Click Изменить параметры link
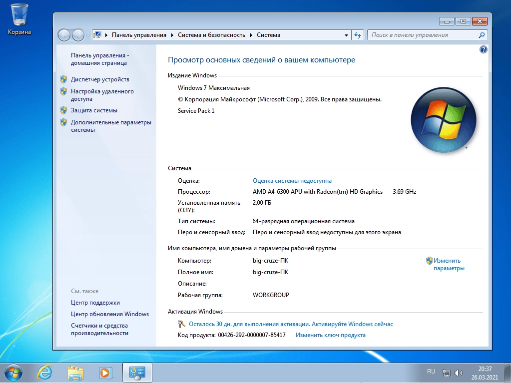 pyautogui.click(x=449, y=265)
